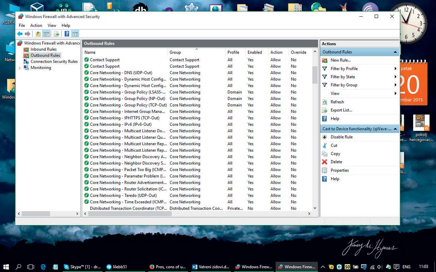The width and height of the screenshot is (436, 272).
Task: Click green check icon of DNS rule
Action: (87, 73)
